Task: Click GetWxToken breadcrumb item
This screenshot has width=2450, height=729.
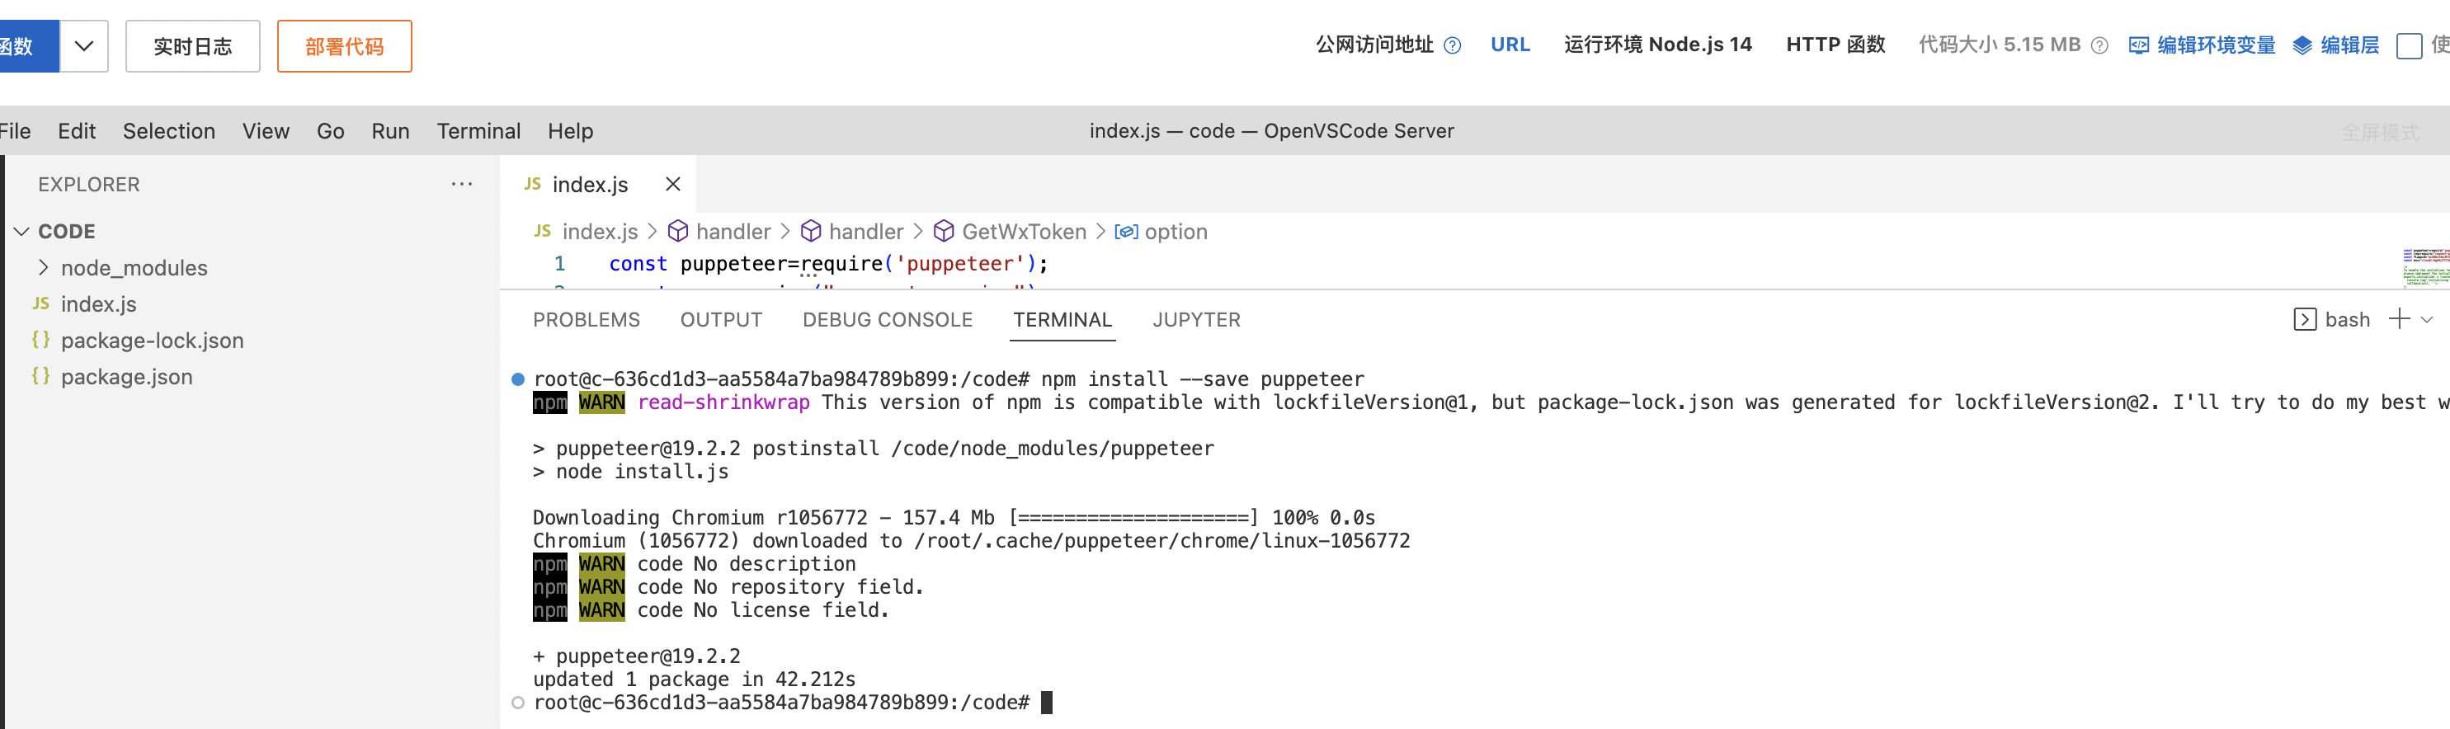Action: (1024, 232)
